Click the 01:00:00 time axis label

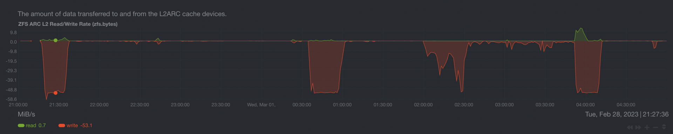coord(342,105)
